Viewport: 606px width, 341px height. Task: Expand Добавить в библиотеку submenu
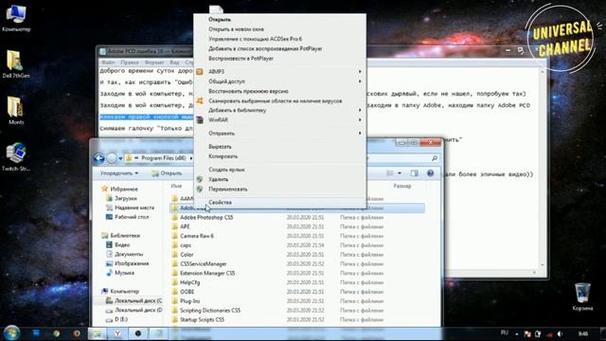point(280,110)
